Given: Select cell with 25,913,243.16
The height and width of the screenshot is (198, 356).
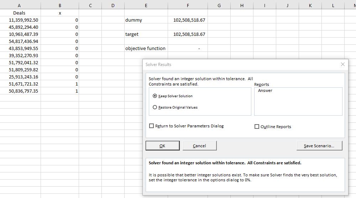Looking at the screenshot, I should point(20,77).
